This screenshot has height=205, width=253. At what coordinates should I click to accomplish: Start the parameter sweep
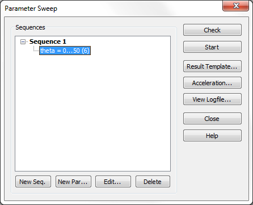[212, 47]
